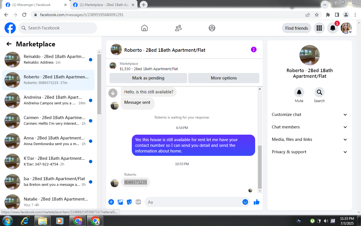
Task: Click the Find friends button
Action: (297, 28)
